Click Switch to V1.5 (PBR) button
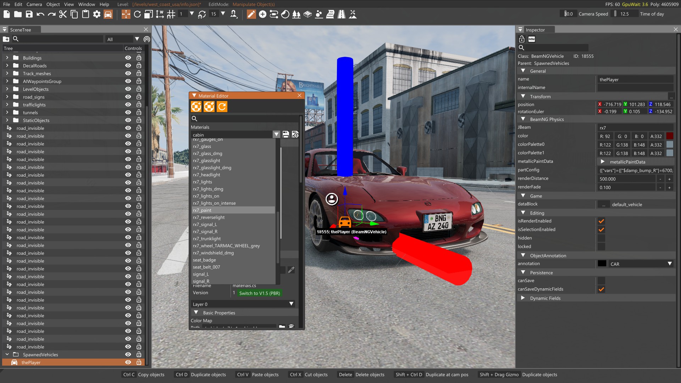Viewport: 681px width, 383px height. pyautogui.click(x=260, y=293)
